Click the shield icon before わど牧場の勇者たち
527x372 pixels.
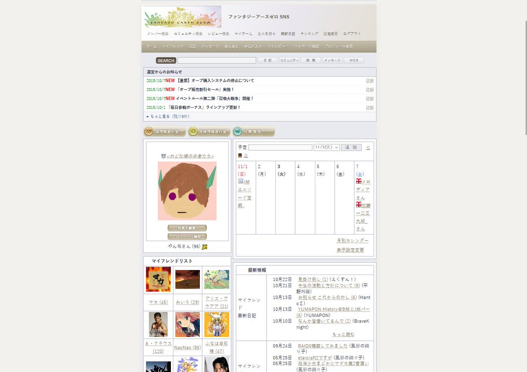point(163,156)
